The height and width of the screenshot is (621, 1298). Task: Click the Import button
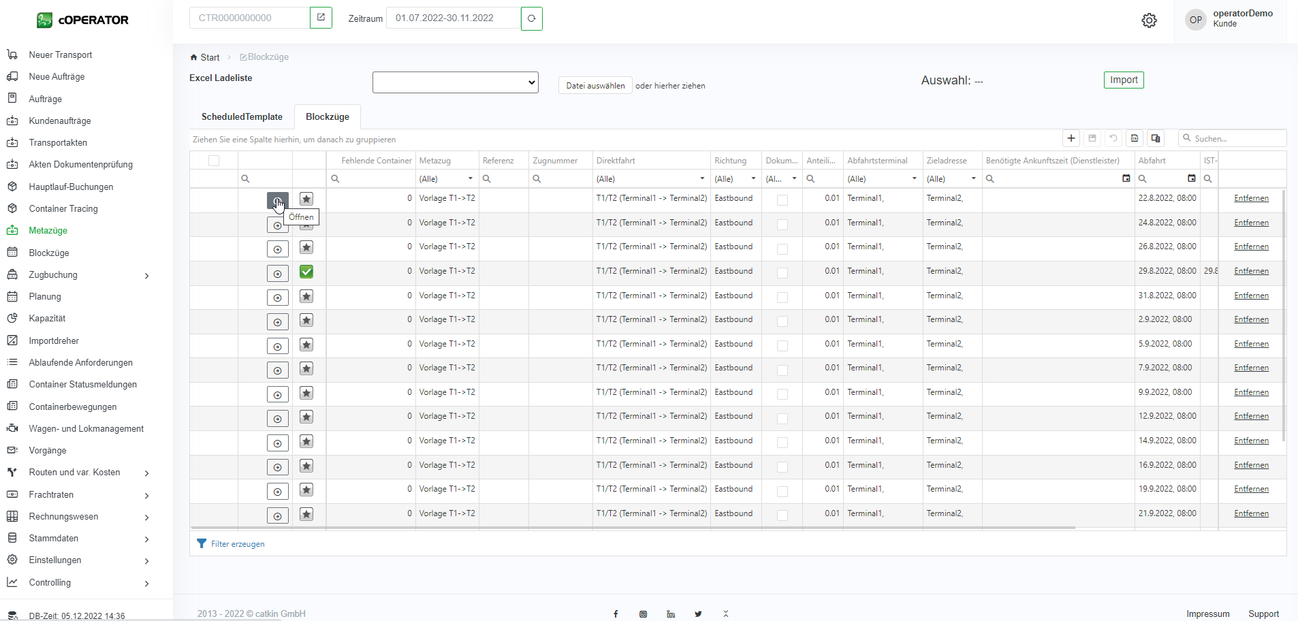tap(1123, 80)
